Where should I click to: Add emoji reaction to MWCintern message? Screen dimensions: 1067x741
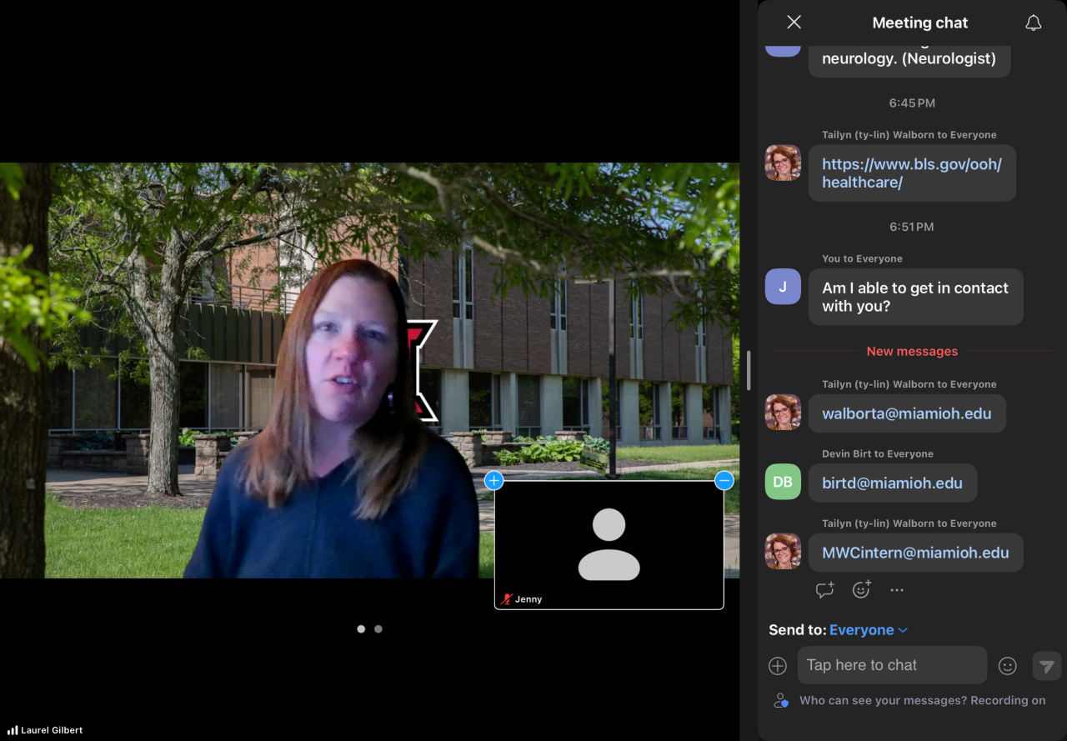coord(861,590)
